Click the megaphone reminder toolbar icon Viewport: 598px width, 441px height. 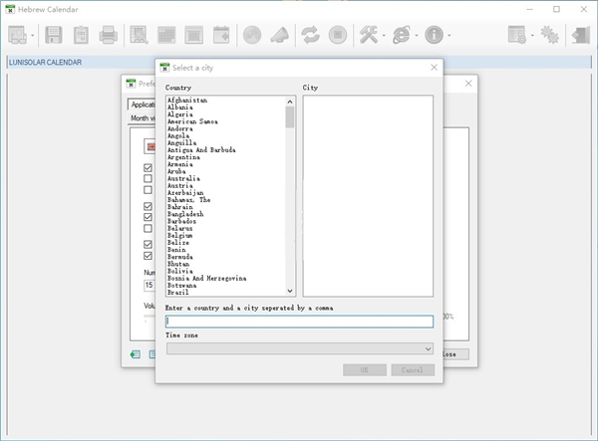(x=280, y=35)
